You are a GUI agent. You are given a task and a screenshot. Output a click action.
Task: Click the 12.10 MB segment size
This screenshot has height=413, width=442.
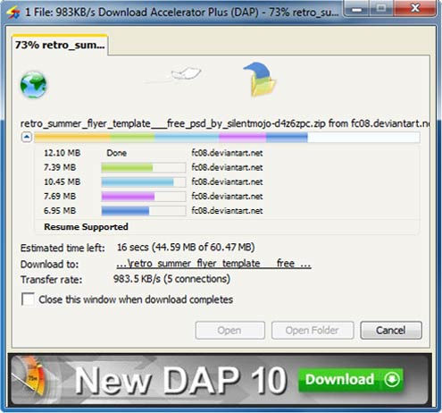[63, 153]
